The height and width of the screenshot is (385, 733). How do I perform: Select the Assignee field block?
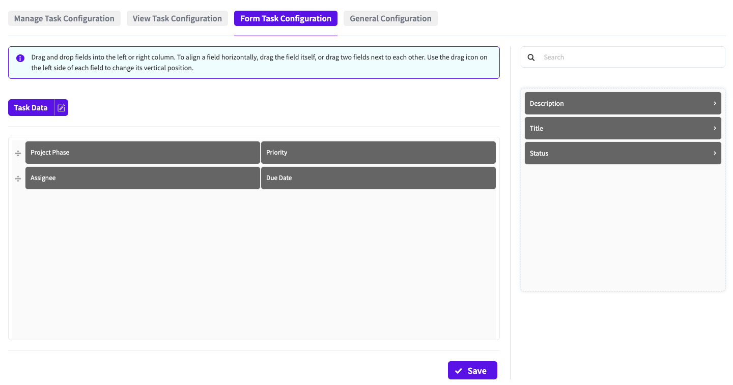coord(143,178)
